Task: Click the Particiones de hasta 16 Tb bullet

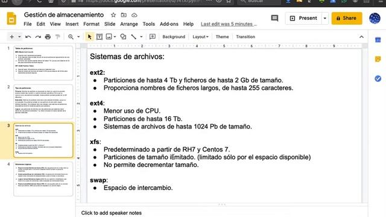Action: pos(143,119)
